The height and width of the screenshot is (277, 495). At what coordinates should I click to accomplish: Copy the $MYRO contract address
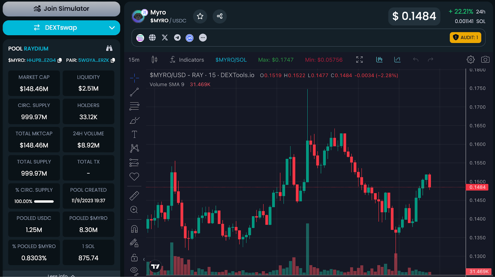point(60,60)
